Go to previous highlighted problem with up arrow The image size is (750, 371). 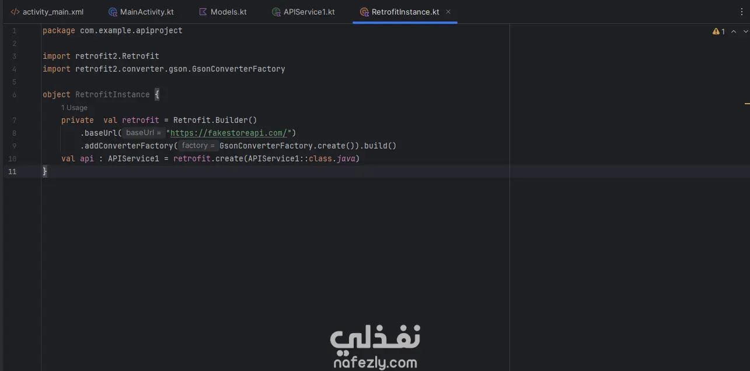(x=734, y=31)
